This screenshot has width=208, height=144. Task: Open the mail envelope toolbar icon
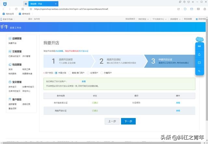(x=192, y=9)
